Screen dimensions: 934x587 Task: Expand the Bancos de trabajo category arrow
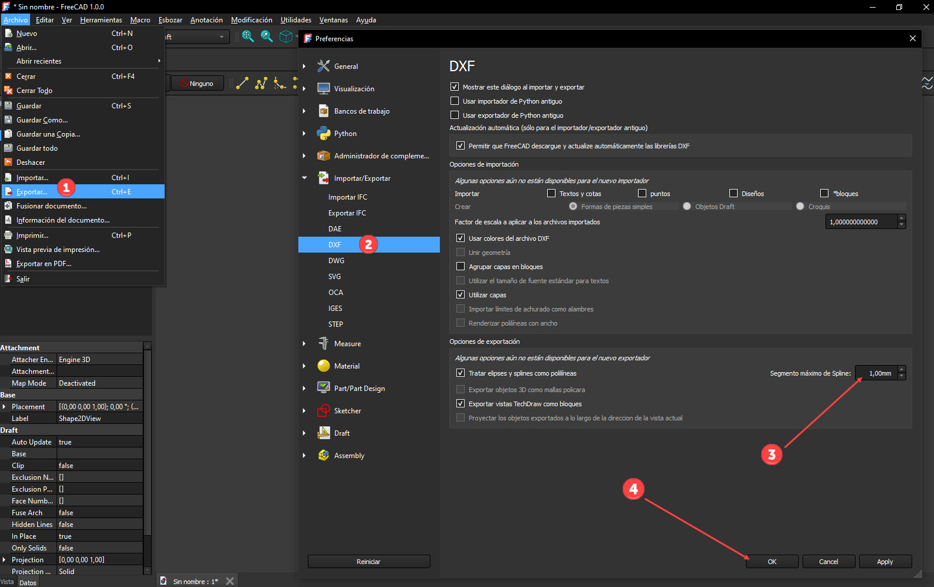[x=304, y=111]
